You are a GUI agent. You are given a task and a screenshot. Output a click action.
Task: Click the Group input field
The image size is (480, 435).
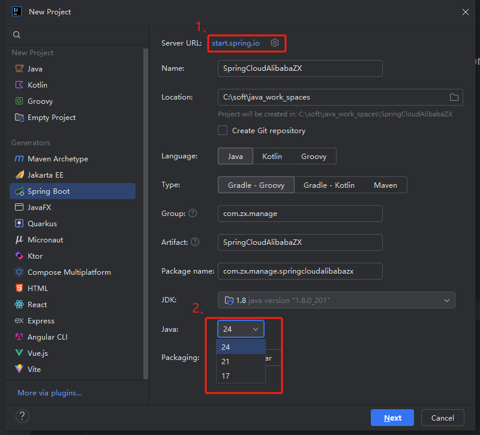[x=300, y=214]
